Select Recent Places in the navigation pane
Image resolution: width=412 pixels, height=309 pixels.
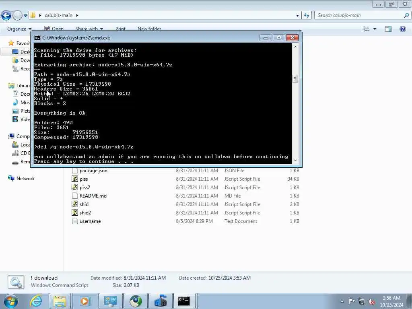pyautogui.click(x=21, y=68)
